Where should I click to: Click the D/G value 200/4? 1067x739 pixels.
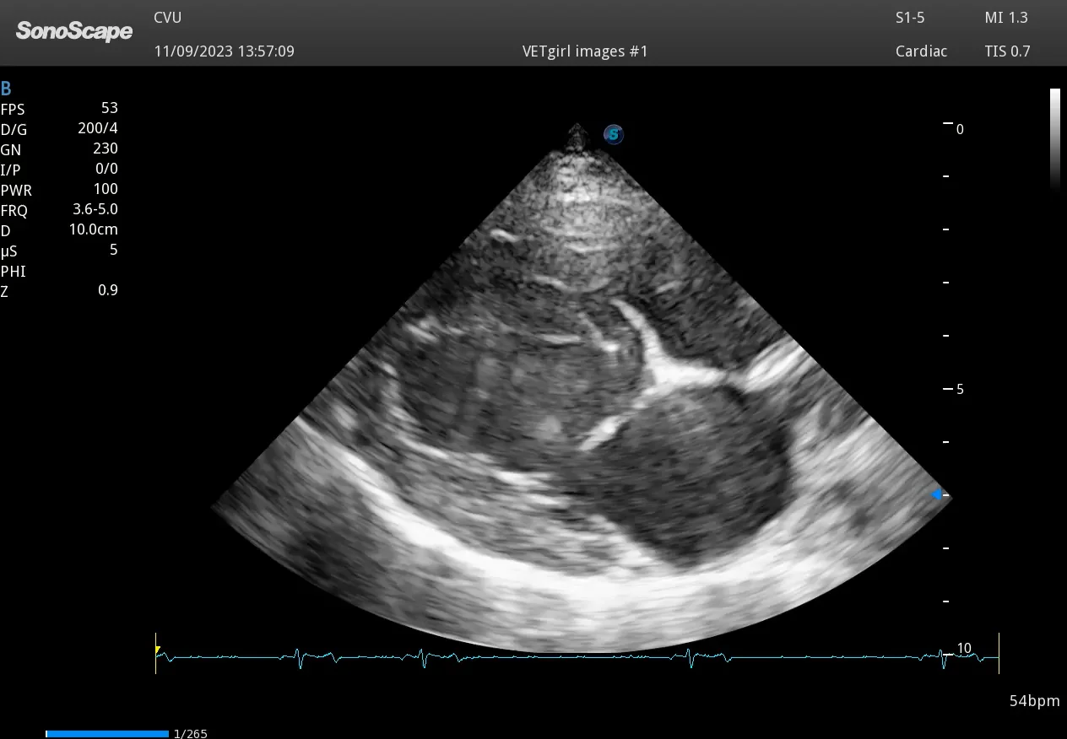pos(97,128)
